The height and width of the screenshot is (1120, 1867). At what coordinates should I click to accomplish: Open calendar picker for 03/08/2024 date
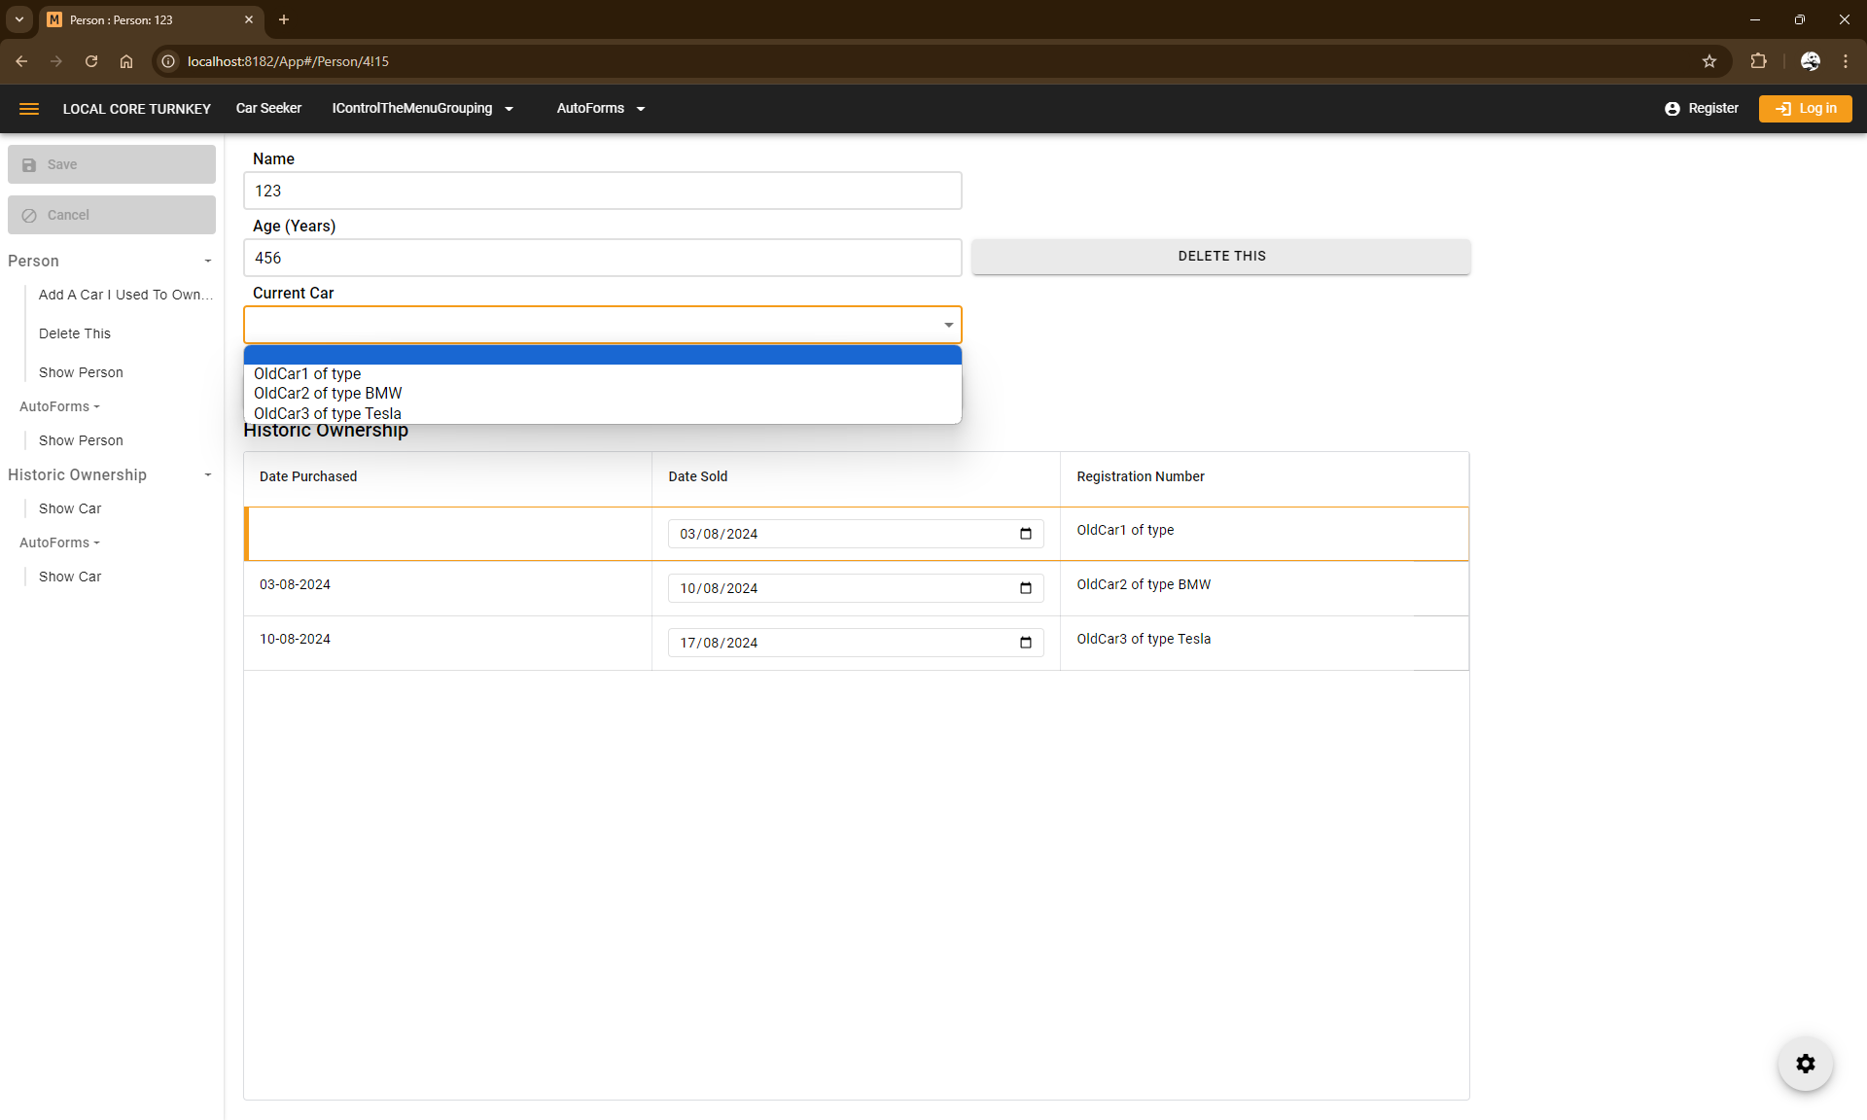click(1025, 534)
